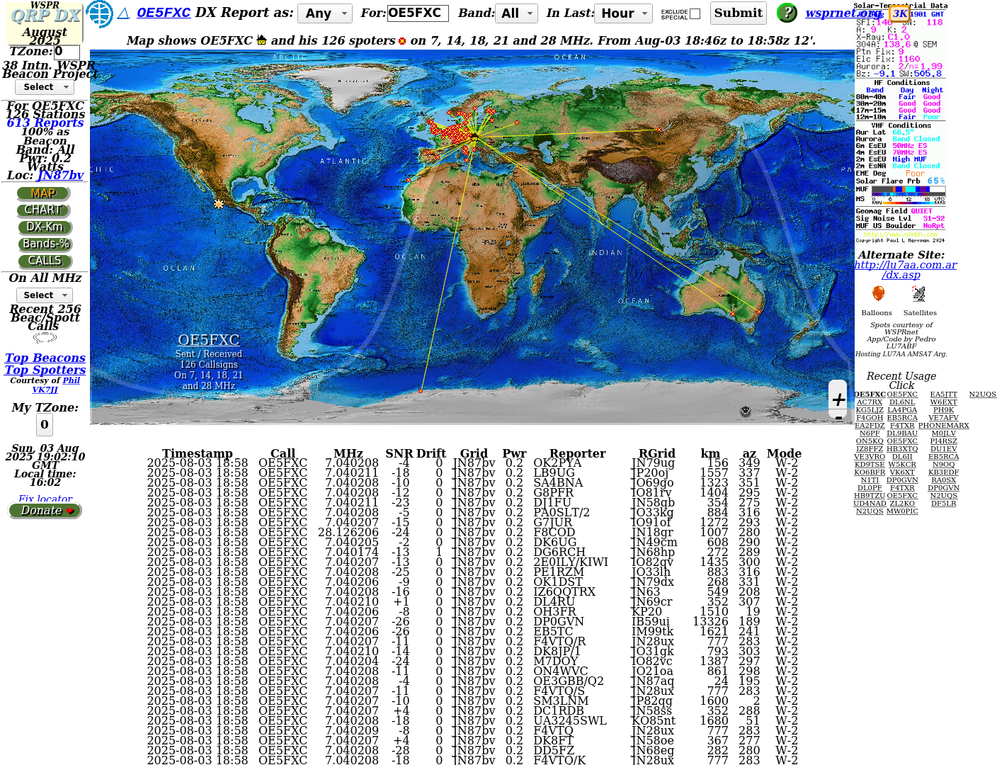Open the Band All dropdown
The width and height of the screenshot is (997, 765).
517,13
